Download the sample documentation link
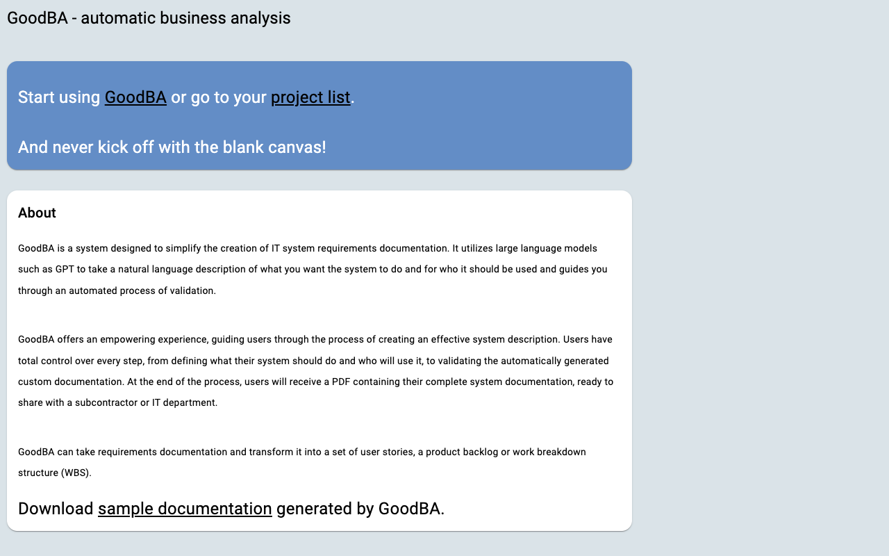This screenshot has height=556, width=889. click(x=185, y=509)
